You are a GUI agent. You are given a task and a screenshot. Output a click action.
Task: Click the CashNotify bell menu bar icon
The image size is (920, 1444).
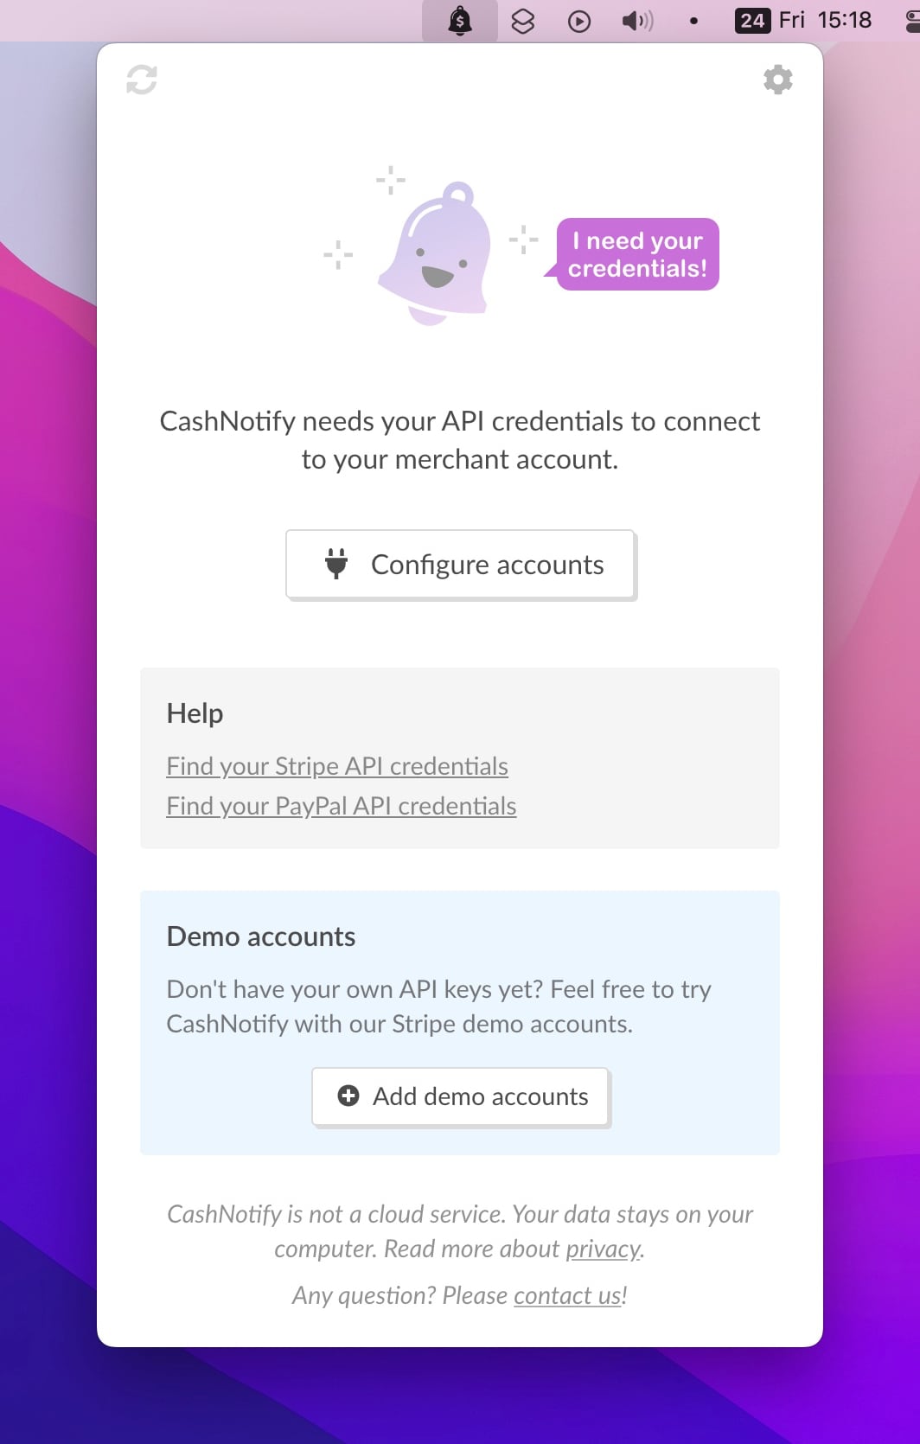pyautogui.click(x=460, y=21)
